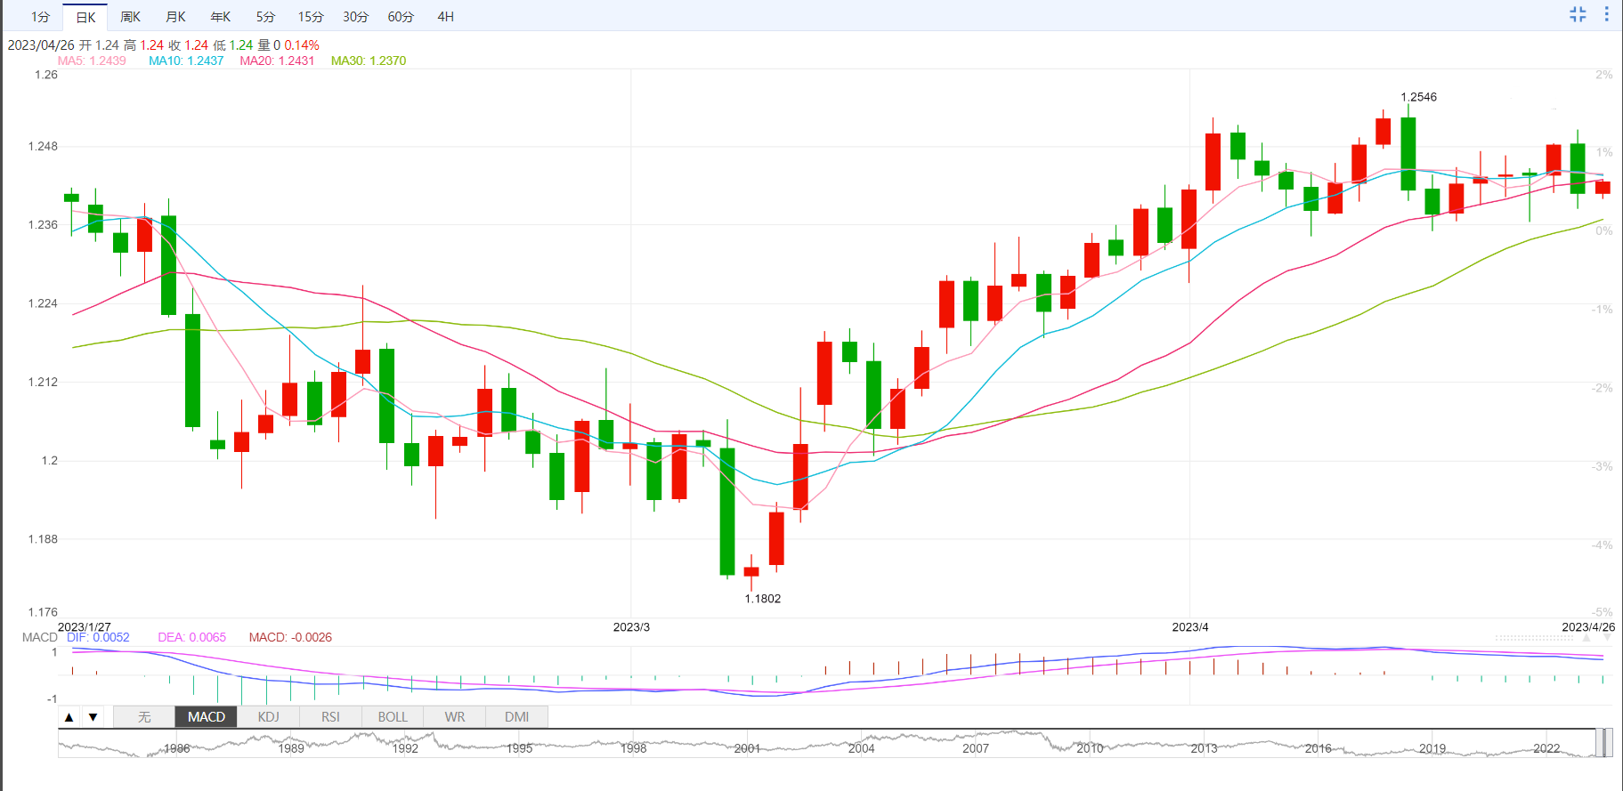Click the exit fullscreen icon
Viewport: 1623px width, 791px height.
(1578, 14)
